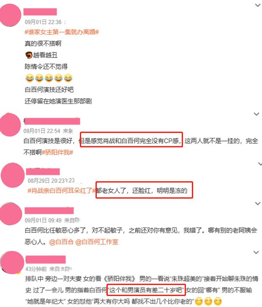Visit the @白百何工作室 mention
This screenshot has height=307, width=262.
pyautogui.click(x=97, y=242)
